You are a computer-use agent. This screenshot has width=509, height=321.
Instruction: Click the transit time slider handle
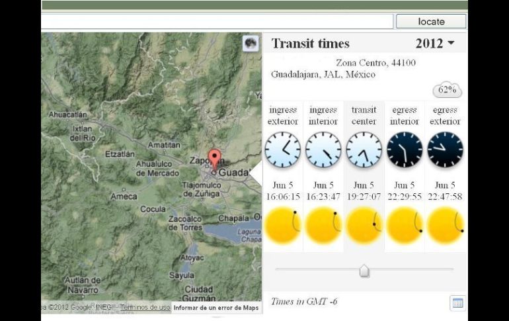[x=364, y=271]
